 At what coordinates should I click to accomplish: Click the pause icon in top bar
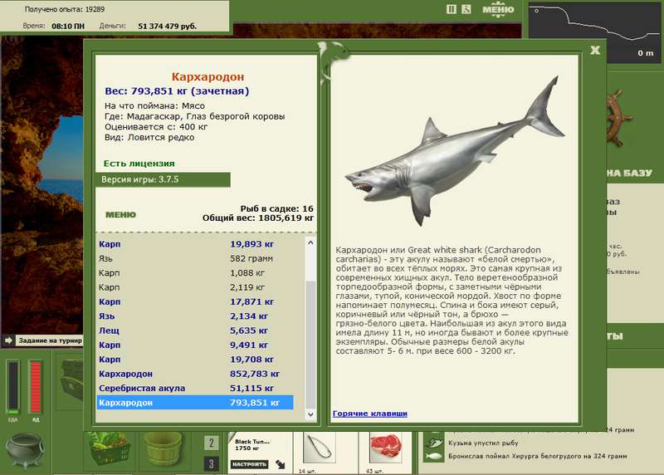click(451, 9)
